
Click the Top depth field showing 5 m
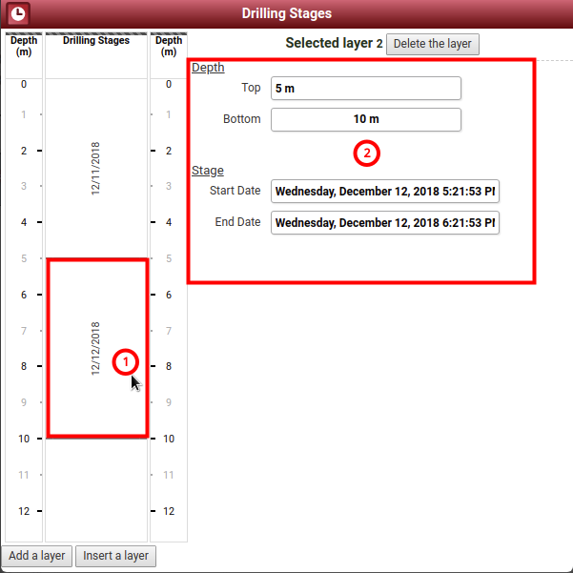click(365, 88)
